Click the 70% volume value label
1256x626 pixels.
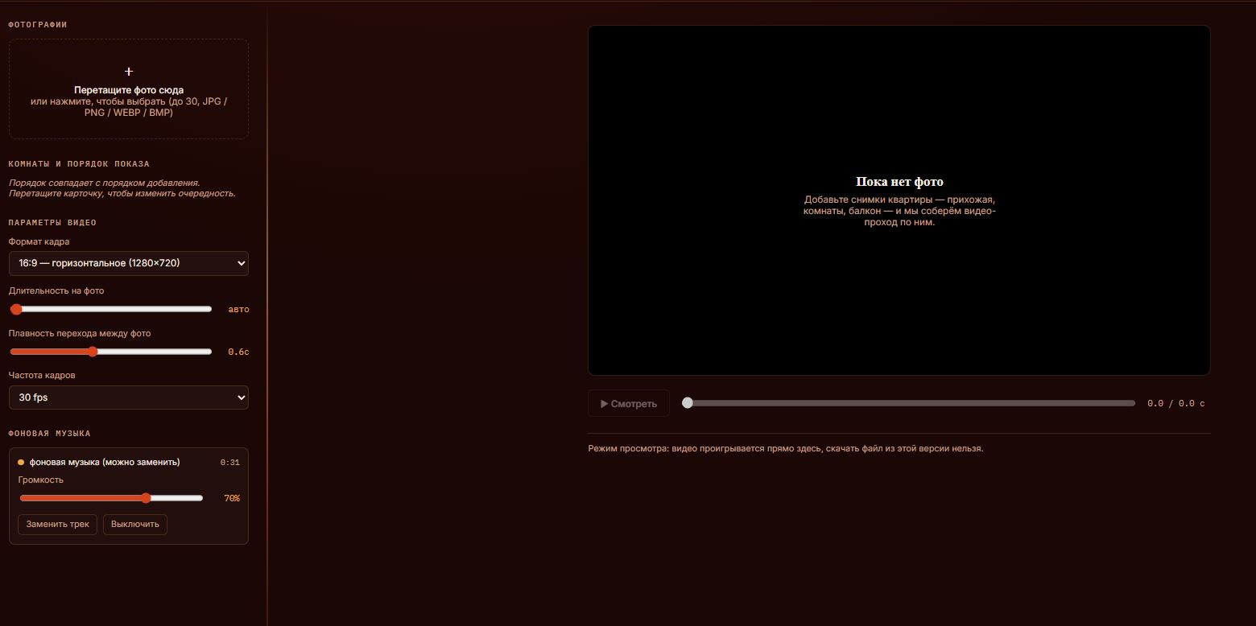point(232,499)
